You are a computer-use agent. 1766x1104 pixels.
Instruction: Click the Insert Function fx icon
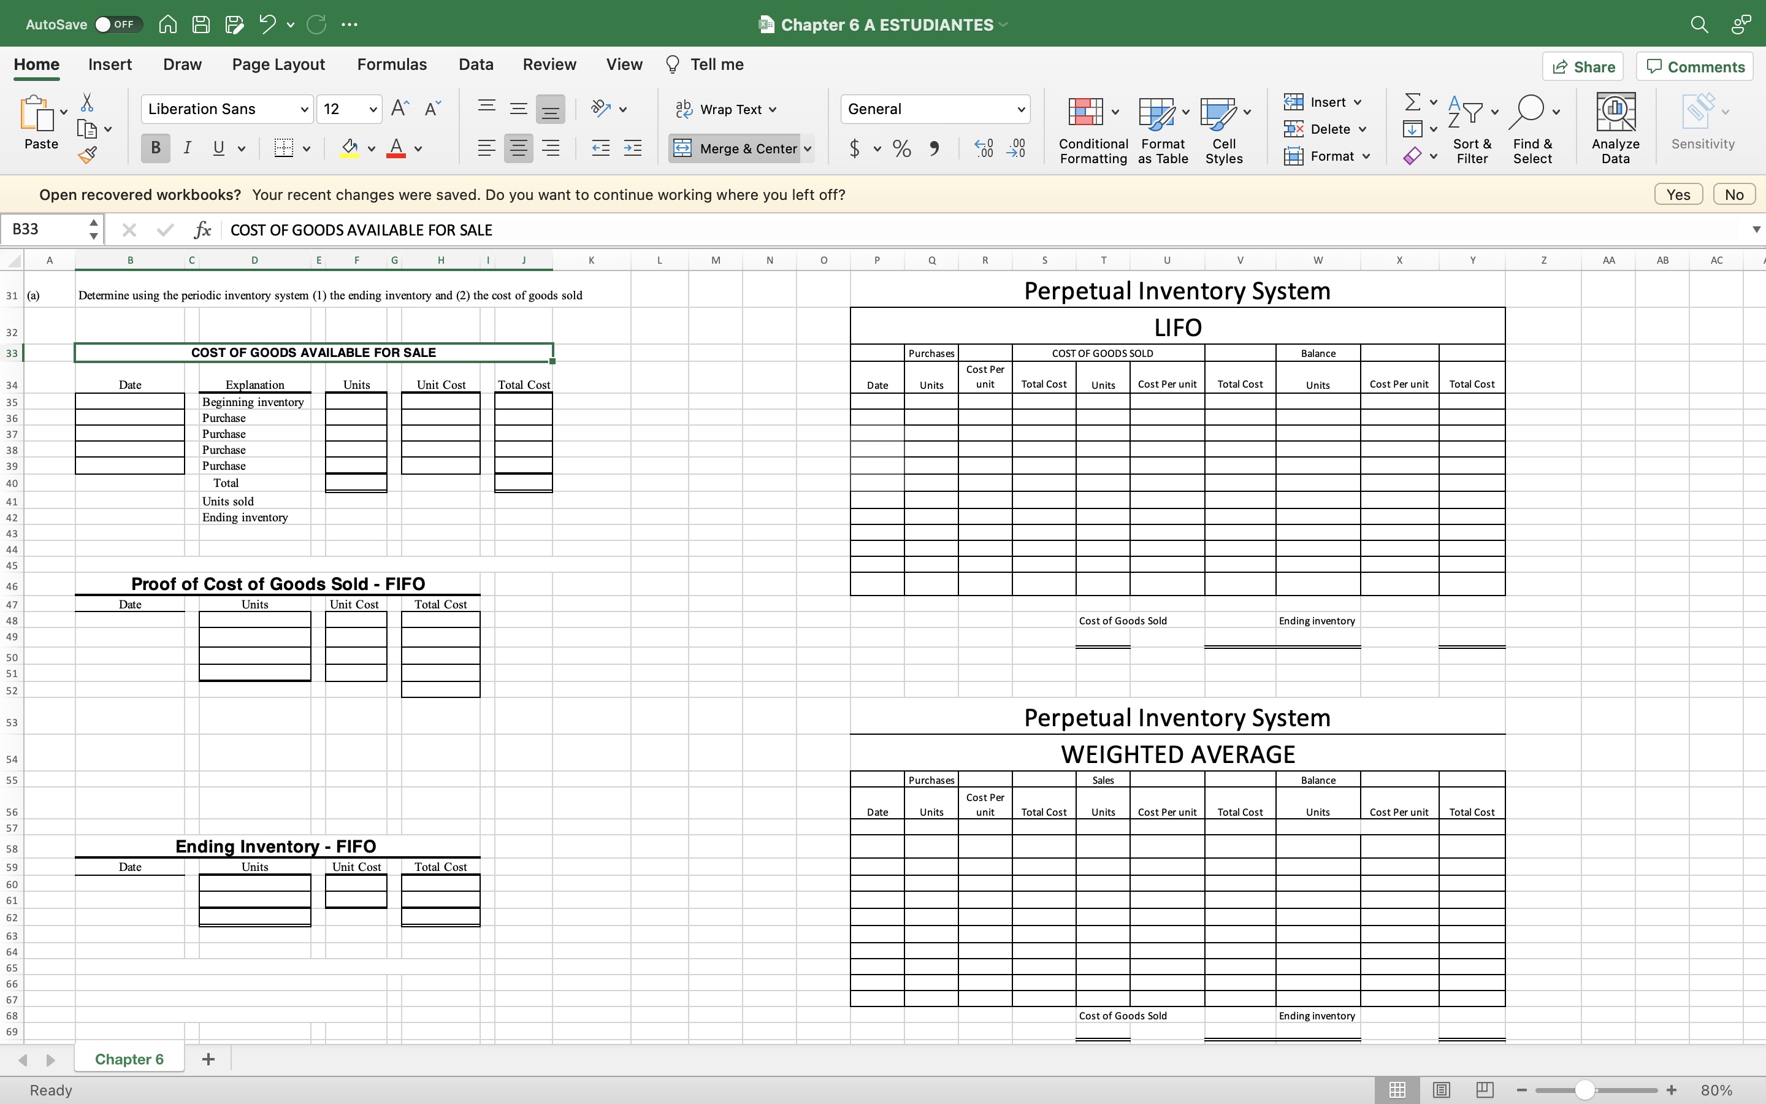202,230
